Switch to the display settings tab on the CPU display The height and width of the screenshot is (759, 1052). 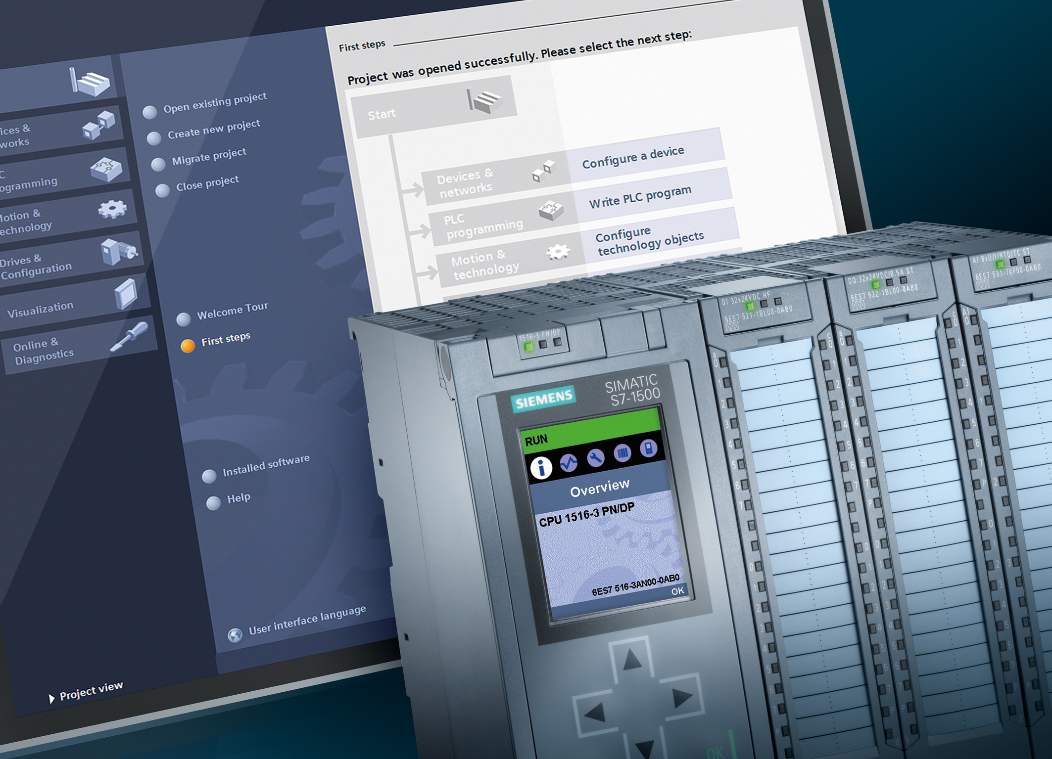pos(648,448)
